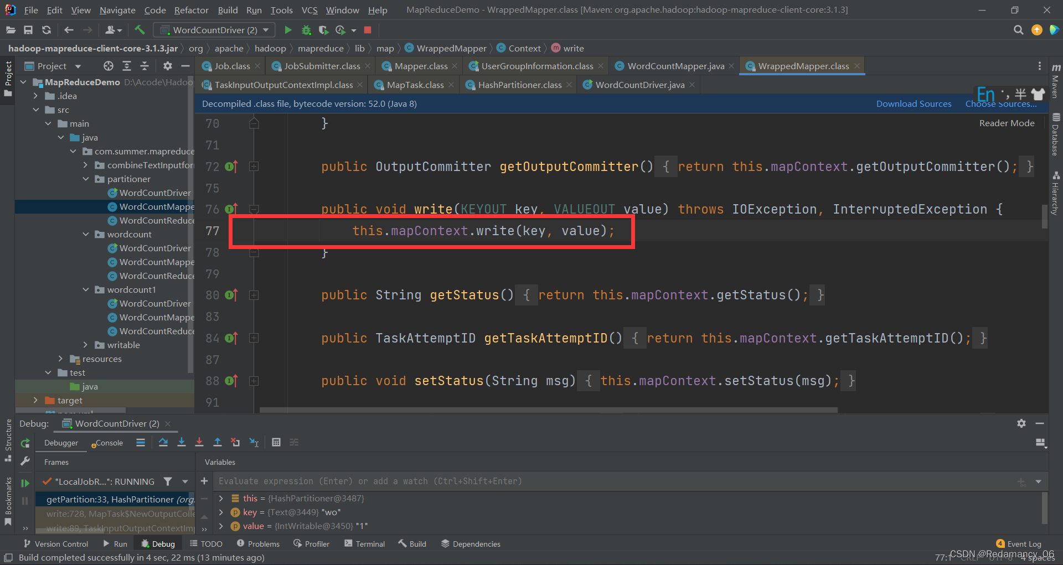Viewport: 1063px width, 565px height.
Task: Switch to HashPartitioner.class tab
Action: click(x=519, y=85)
